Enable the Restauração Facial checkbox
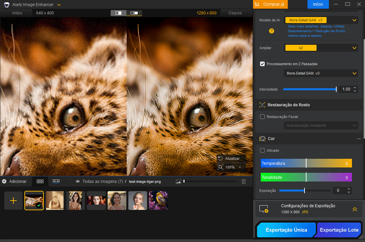Viewport: 365px width, 242px height. [x=262, y=117]
